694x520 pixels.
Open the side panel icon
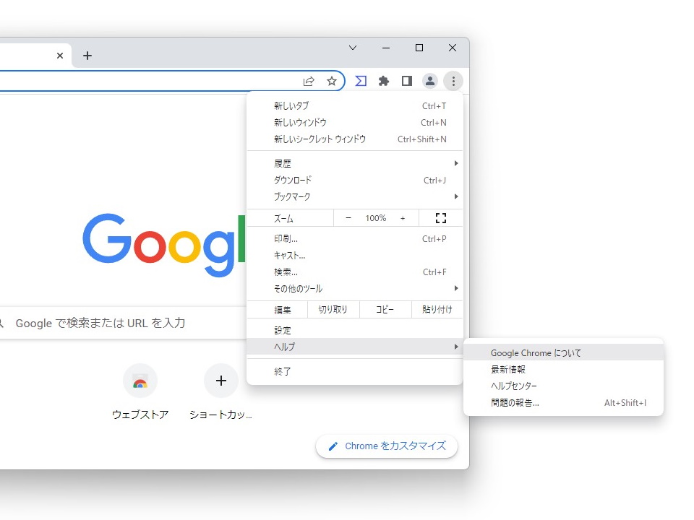pos(407,81)
